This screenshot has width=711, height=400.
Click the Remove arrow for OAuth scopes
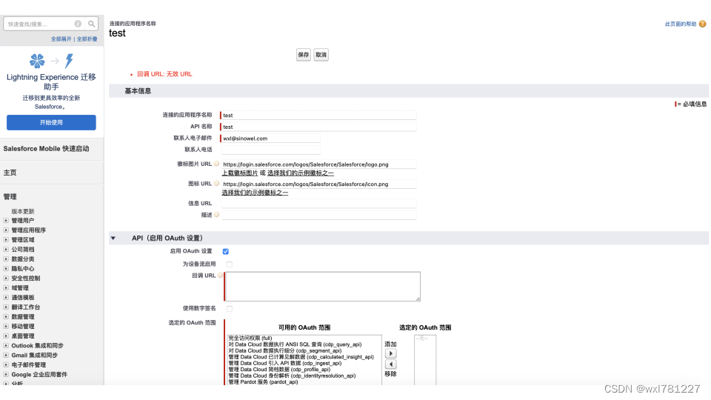(x=390, y=364)
